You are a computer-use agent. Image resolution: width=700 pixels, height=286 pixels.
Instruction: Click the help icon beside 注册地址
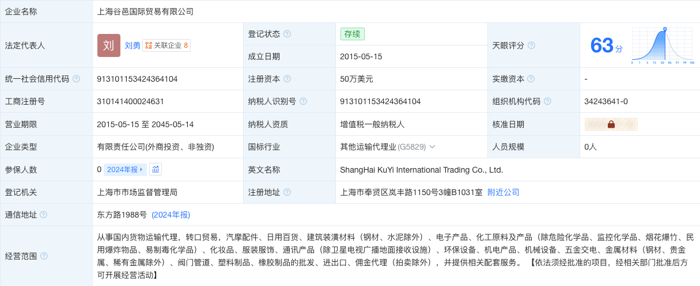click(287, 192)
